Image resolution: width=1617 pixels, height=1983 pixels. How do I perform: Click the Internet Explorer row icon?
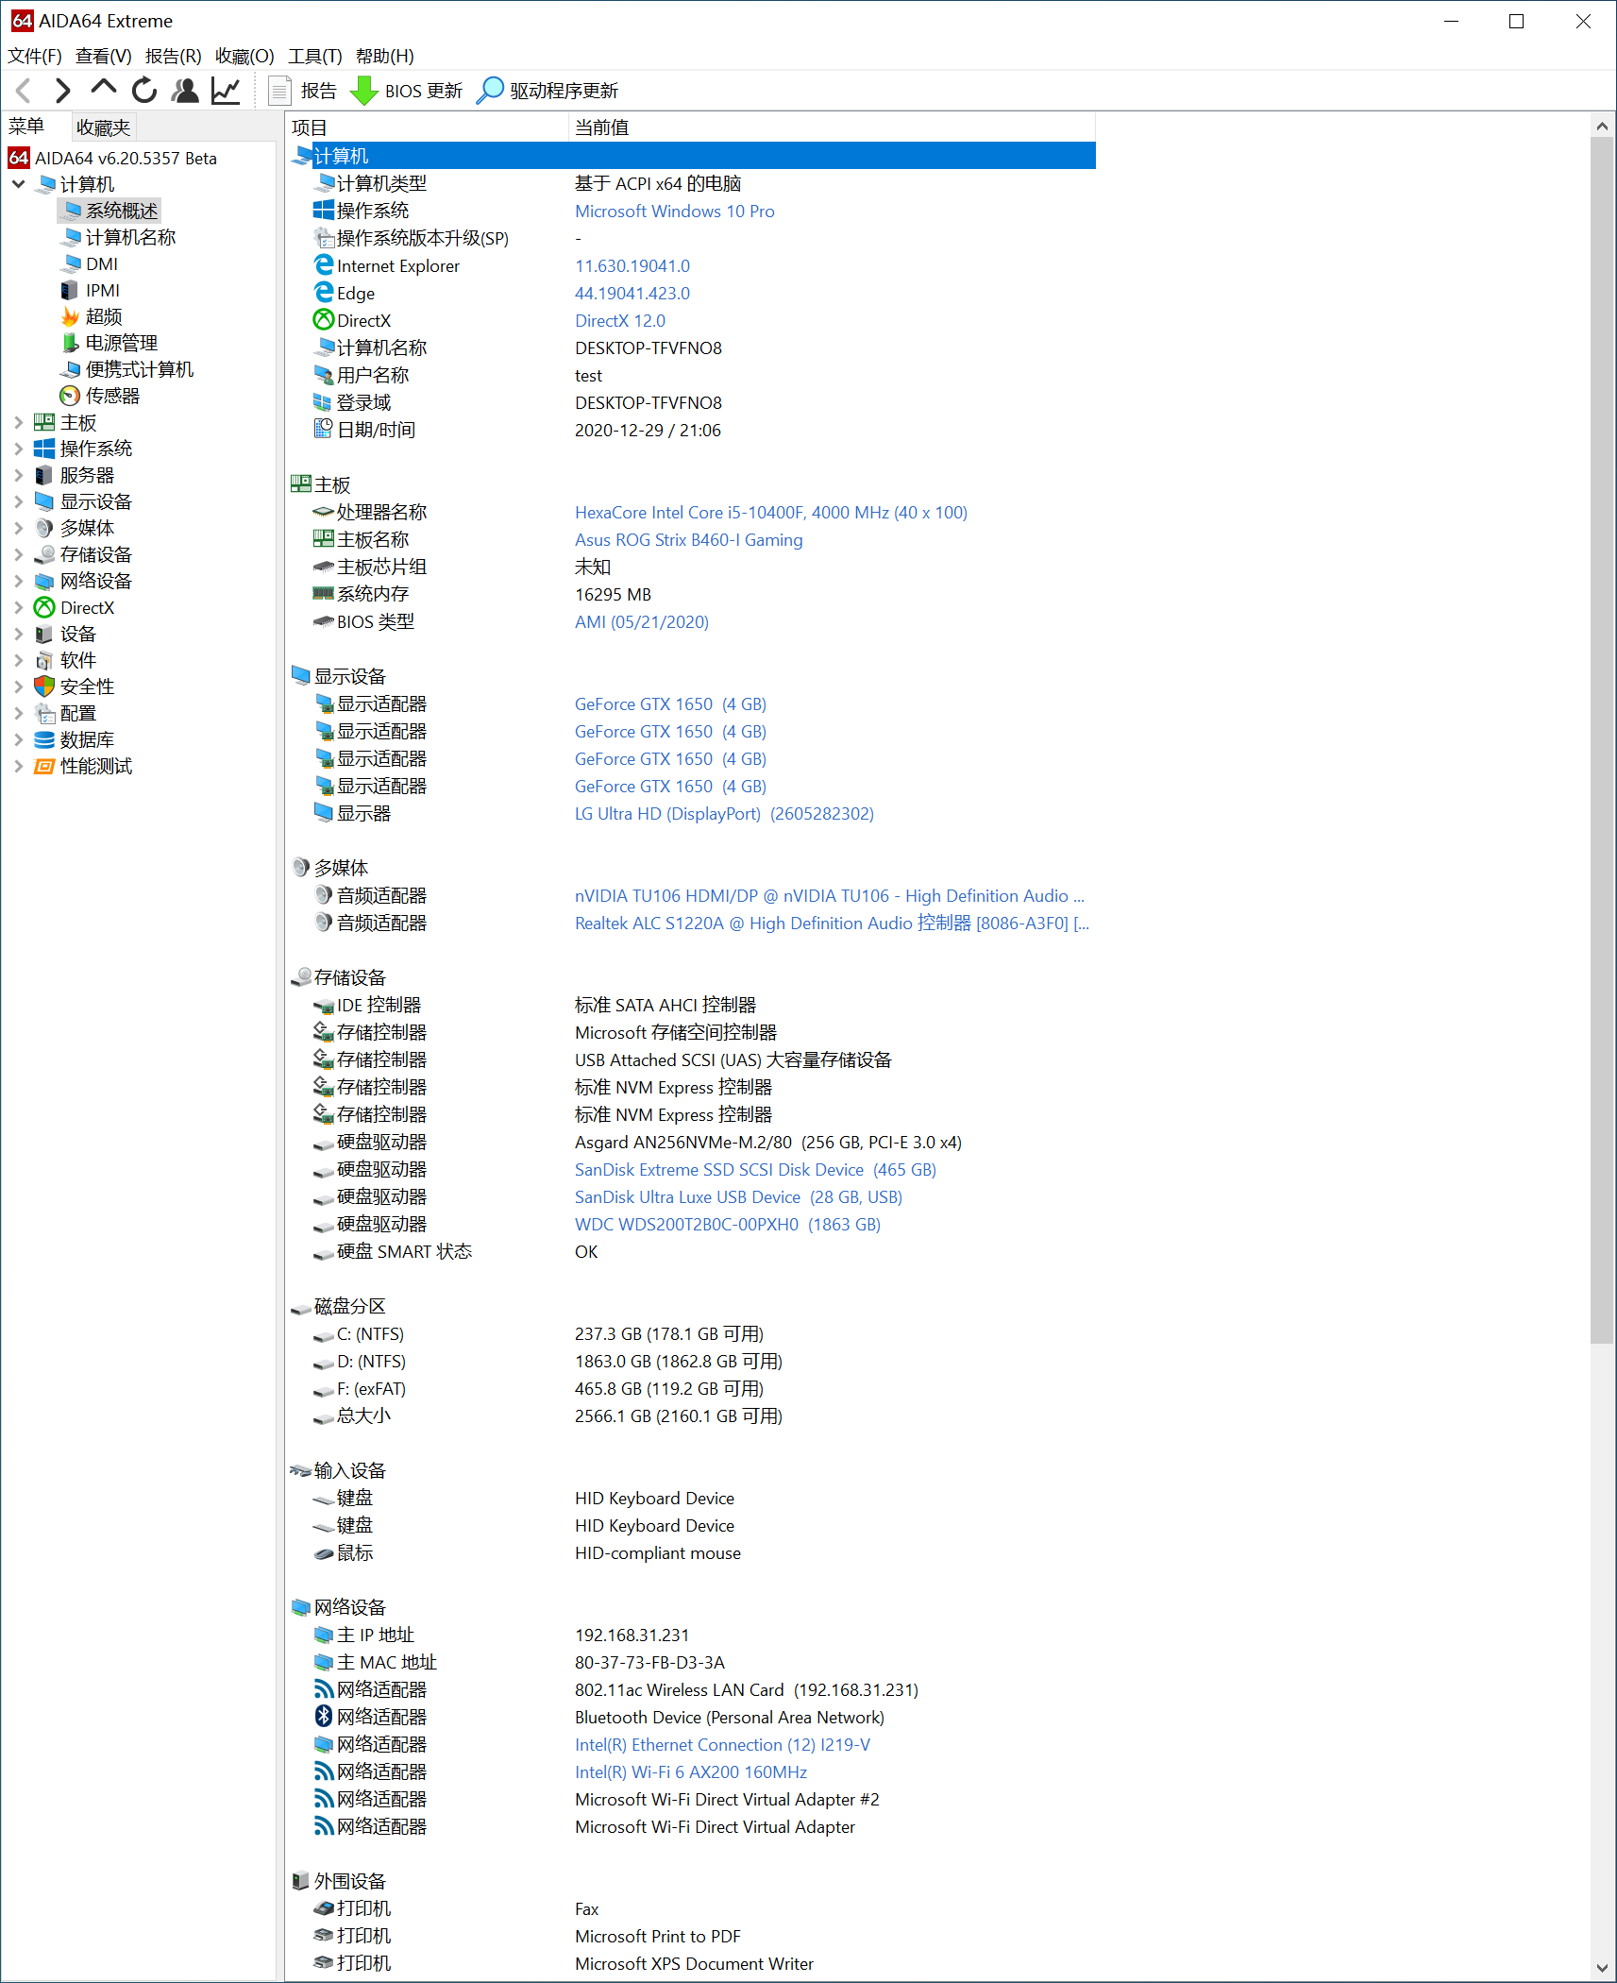point(324,265)
